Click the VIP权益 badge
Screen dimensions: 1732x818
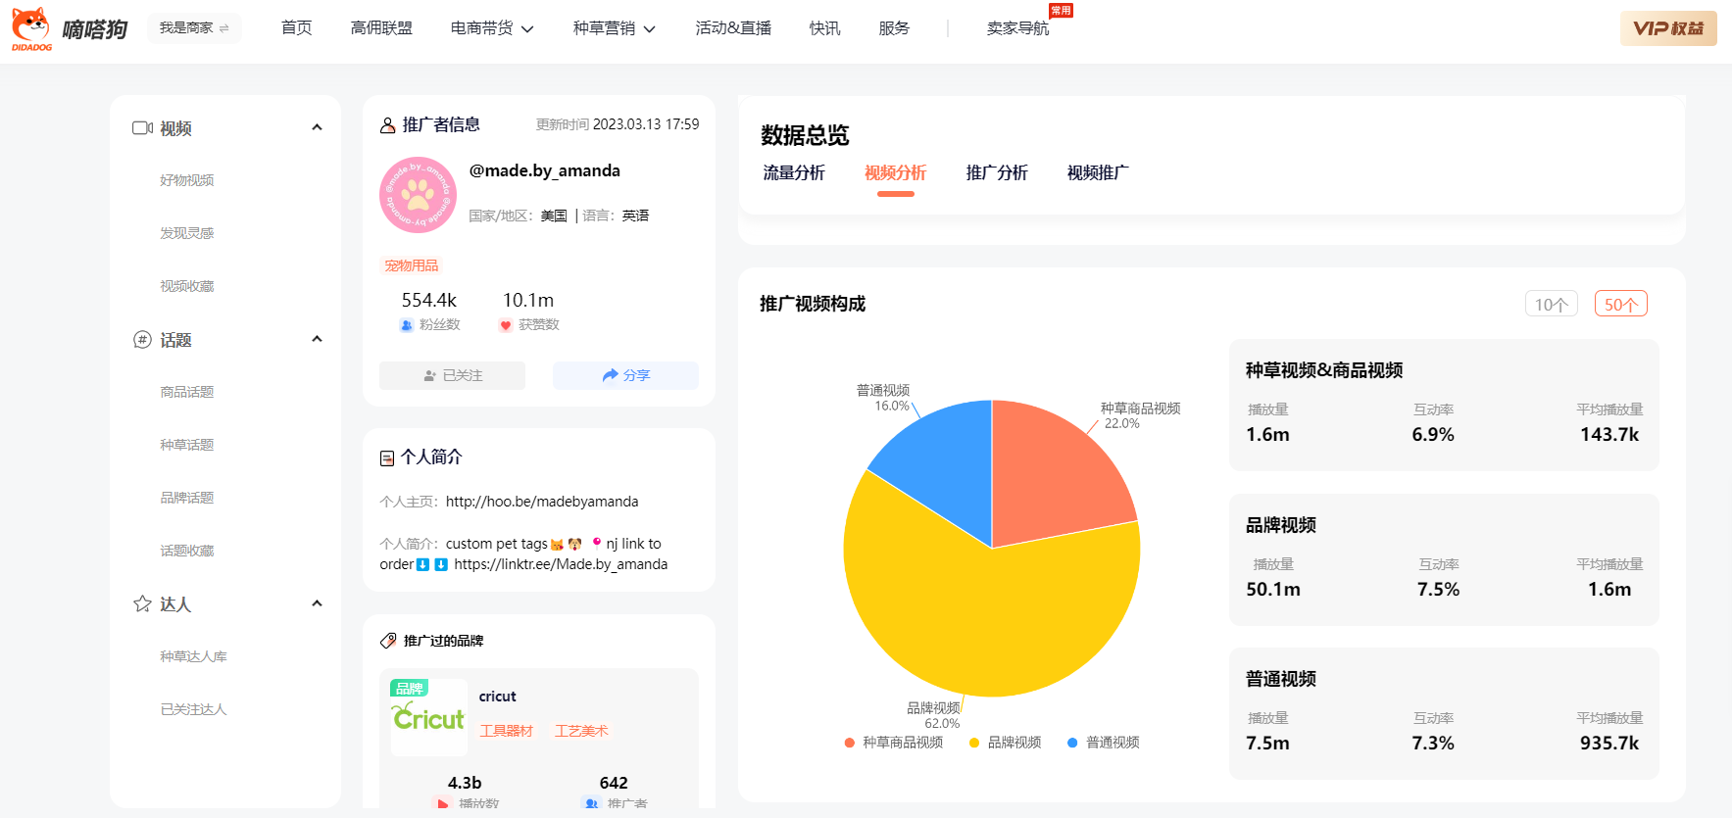pyautogui.click(x=1667, y=28)
